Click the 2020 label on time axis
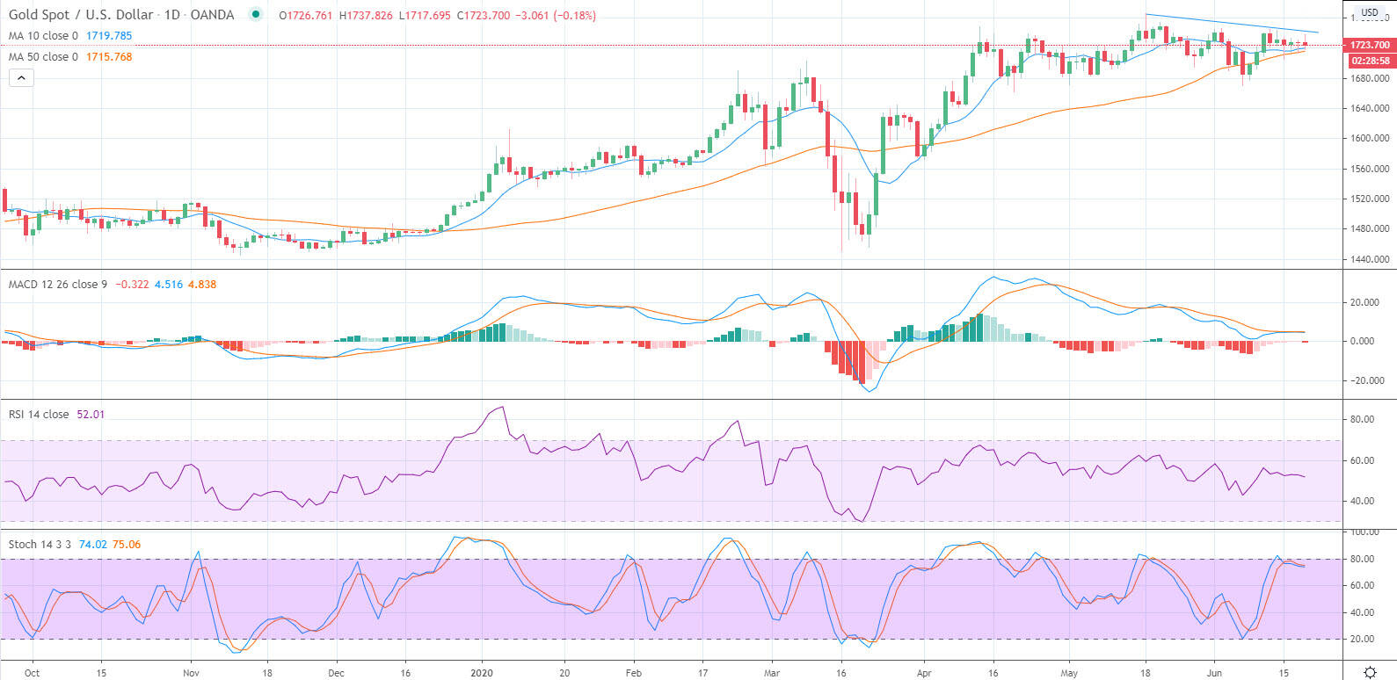 point(482,673)
